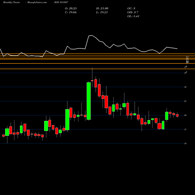Viewport: 195px width, 195px height.
Task: Click the low value "L: 19.21"
Action: pos(102,12)
